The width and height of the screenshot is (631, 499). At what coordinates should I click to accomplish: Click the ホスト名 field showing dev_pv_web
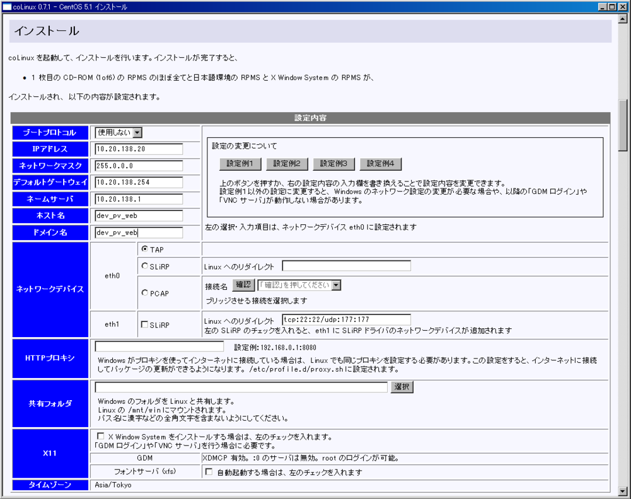137,215
